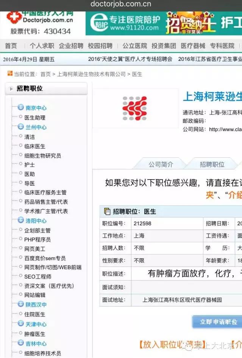This screenshot has height=358, width=242.
Task: Open the 临床医疗服务主管 job listing
Action: 45,192
